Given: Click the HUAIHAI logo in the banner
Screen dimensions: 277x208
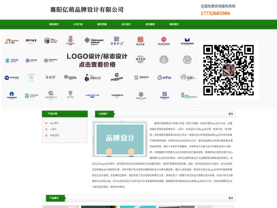Looking at the screenshot, I should click(x=12, y=78).
